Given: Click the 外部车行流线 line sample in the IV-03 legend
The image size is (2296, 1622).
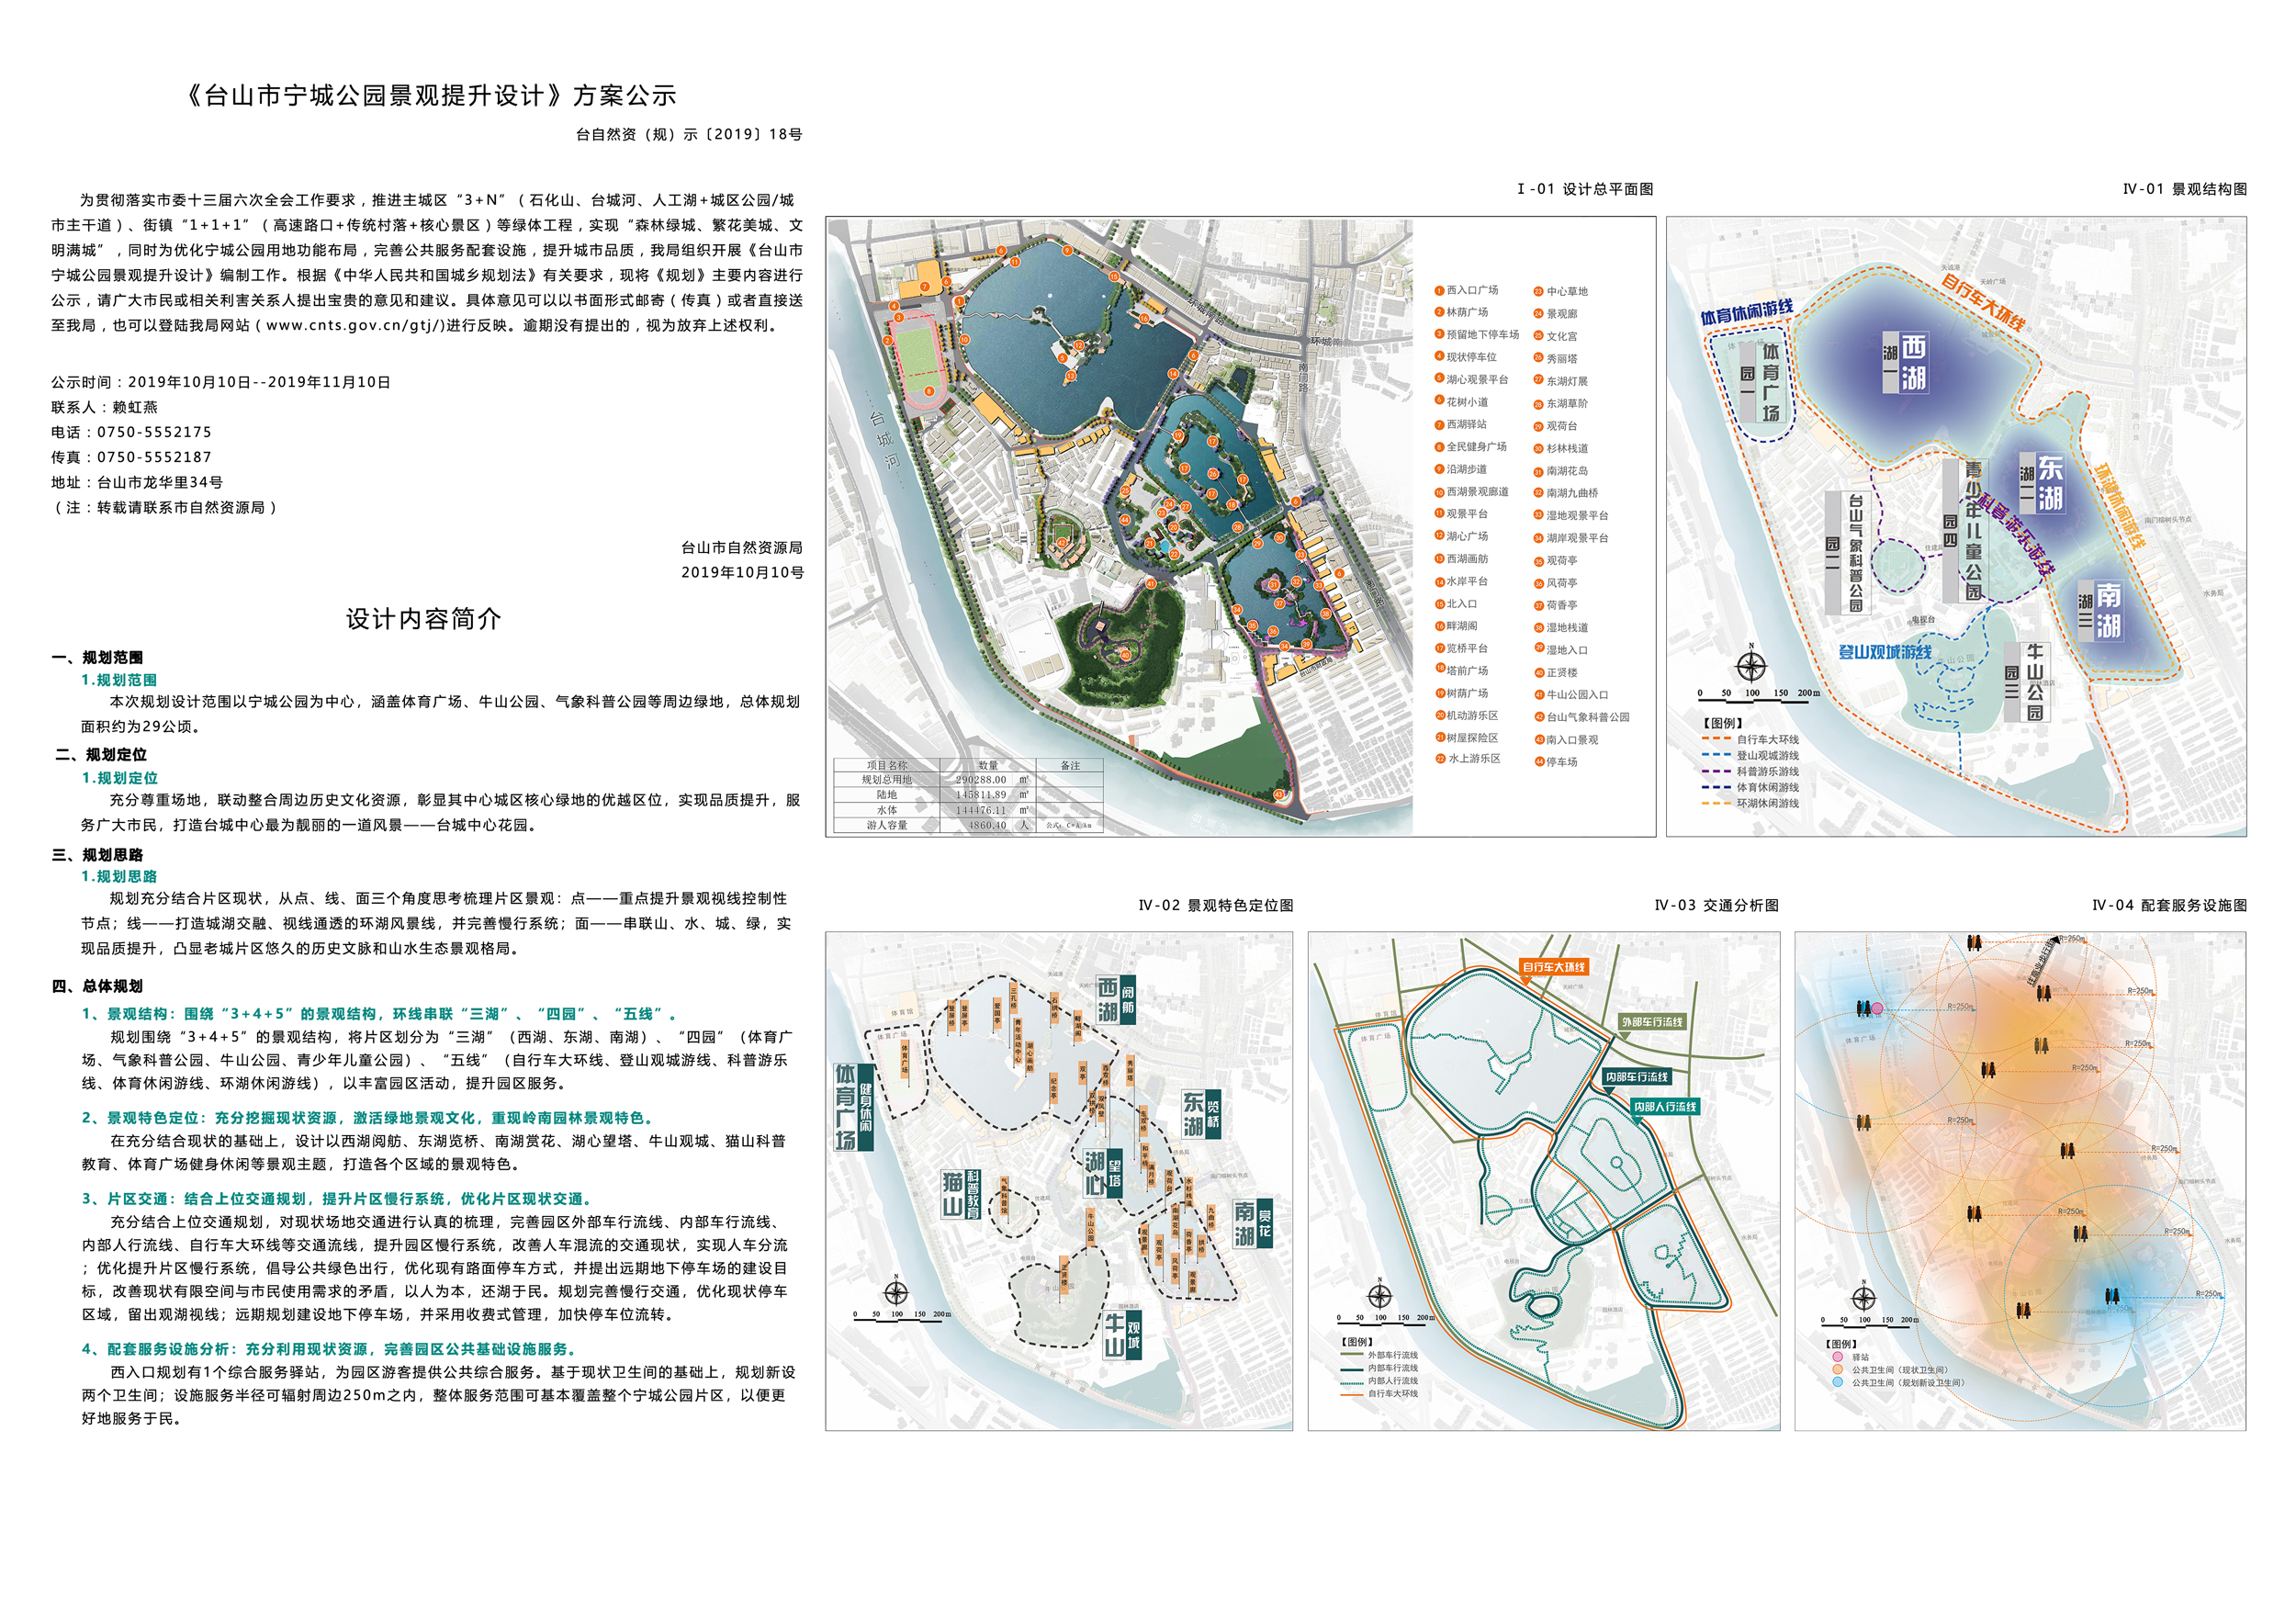Looking at the screenshot, I should [1351, 1355].
